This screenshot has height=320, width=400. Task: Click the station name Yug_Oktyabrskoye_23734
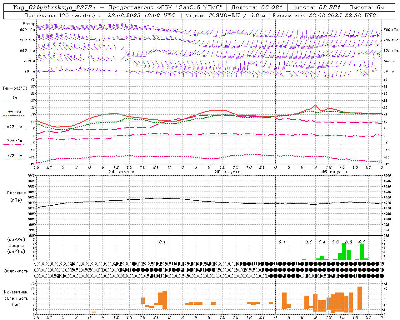pos(54,7)
